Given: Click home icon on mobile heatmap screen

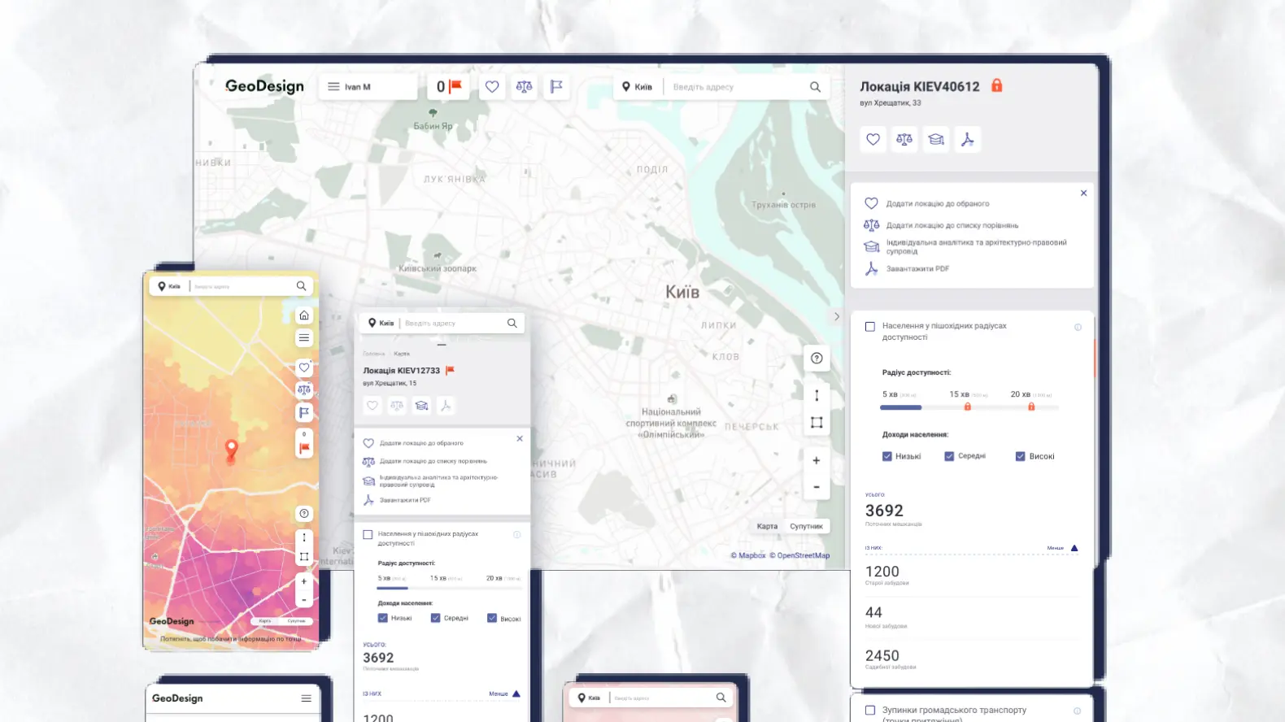Looking at the screenshot, I should click(304, 315).
